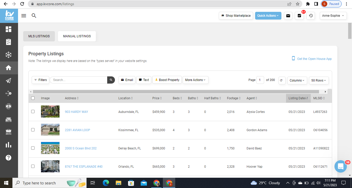Click the right arrow of the table scrollbar

(x=325, y=92)
